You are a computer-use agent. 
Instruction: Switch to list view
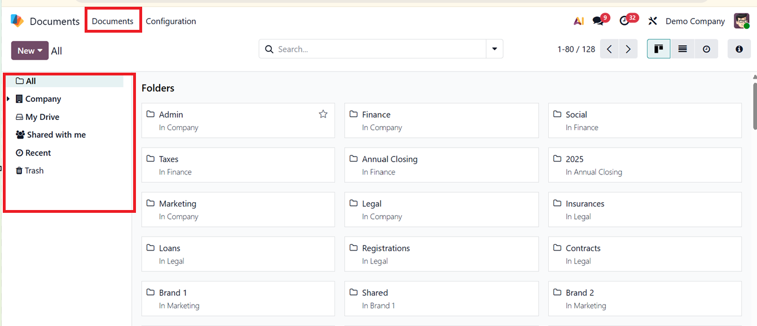tap(683, 49)
